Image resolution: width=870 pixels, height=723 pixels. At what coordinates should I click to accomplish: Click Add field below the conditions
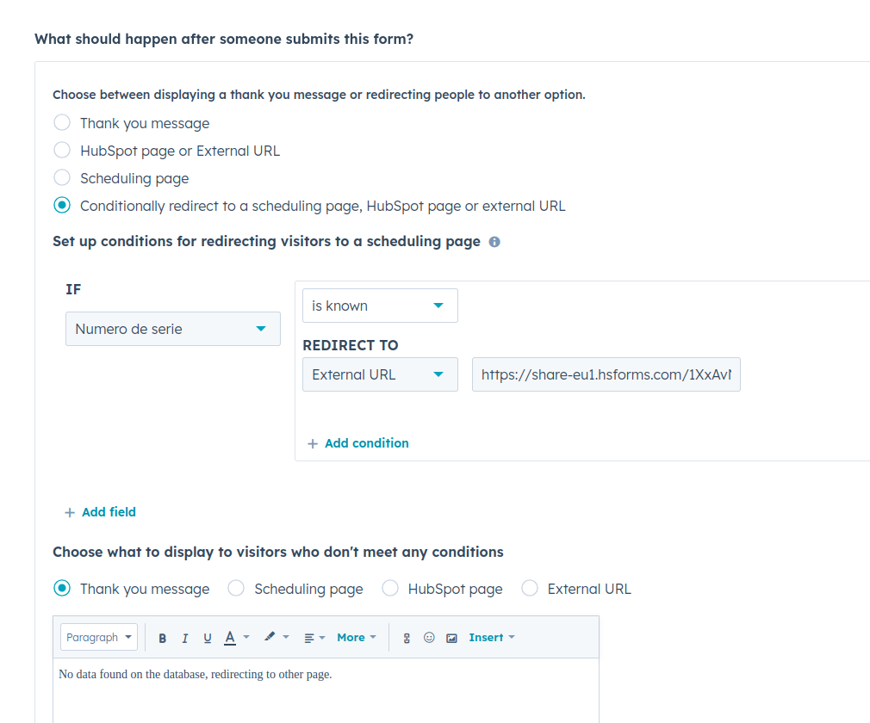tap(100, 512)
